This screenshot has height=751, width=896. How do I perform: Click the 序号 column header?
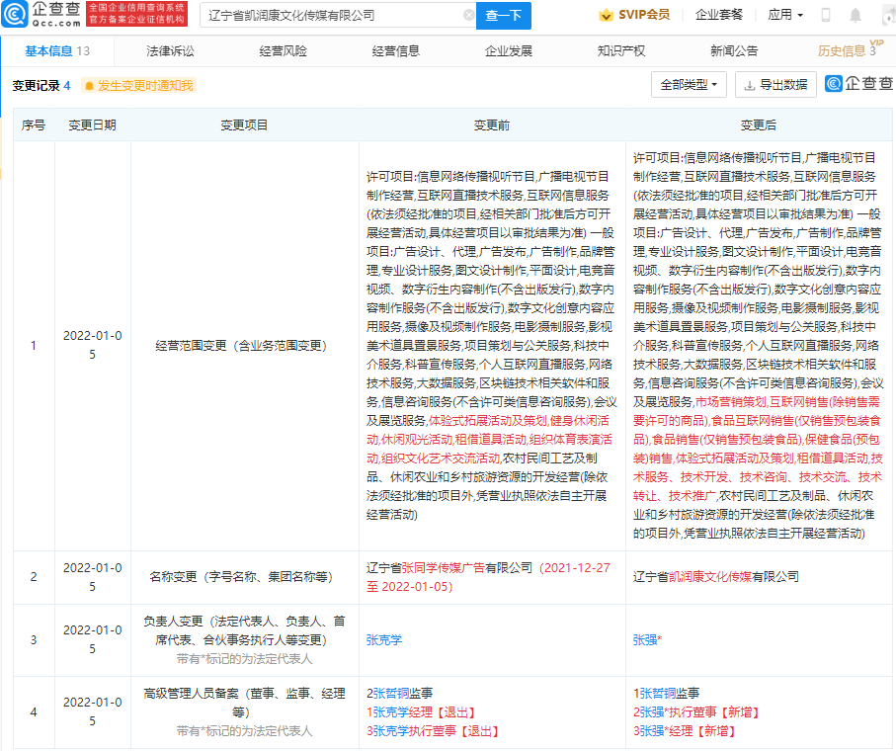[x=34, y=125]
